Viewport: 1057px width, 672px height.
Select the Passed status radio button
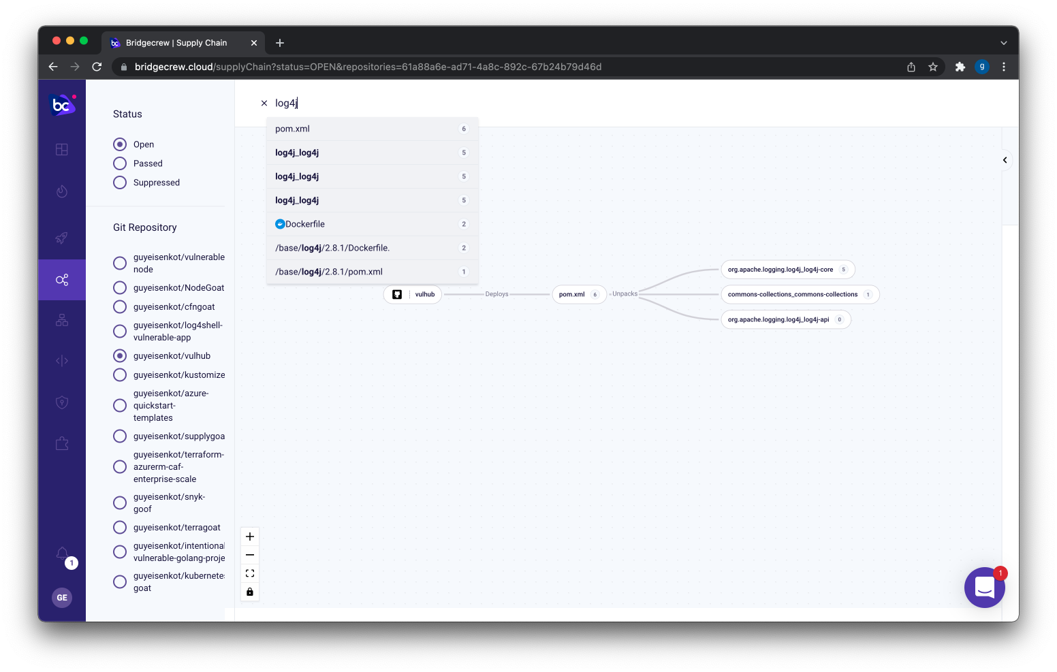click(x=120, y=163)
